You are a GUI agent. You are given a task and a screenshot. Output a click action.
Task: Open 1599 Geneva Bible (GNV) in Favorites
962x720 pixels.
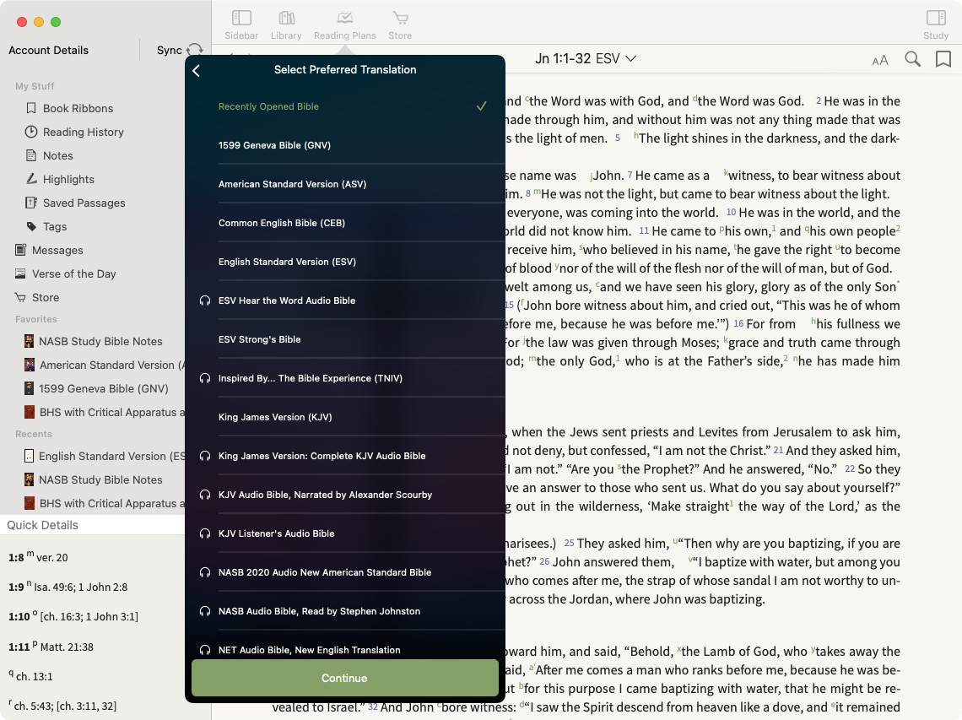pyautogui.click(x=95, y=388)
